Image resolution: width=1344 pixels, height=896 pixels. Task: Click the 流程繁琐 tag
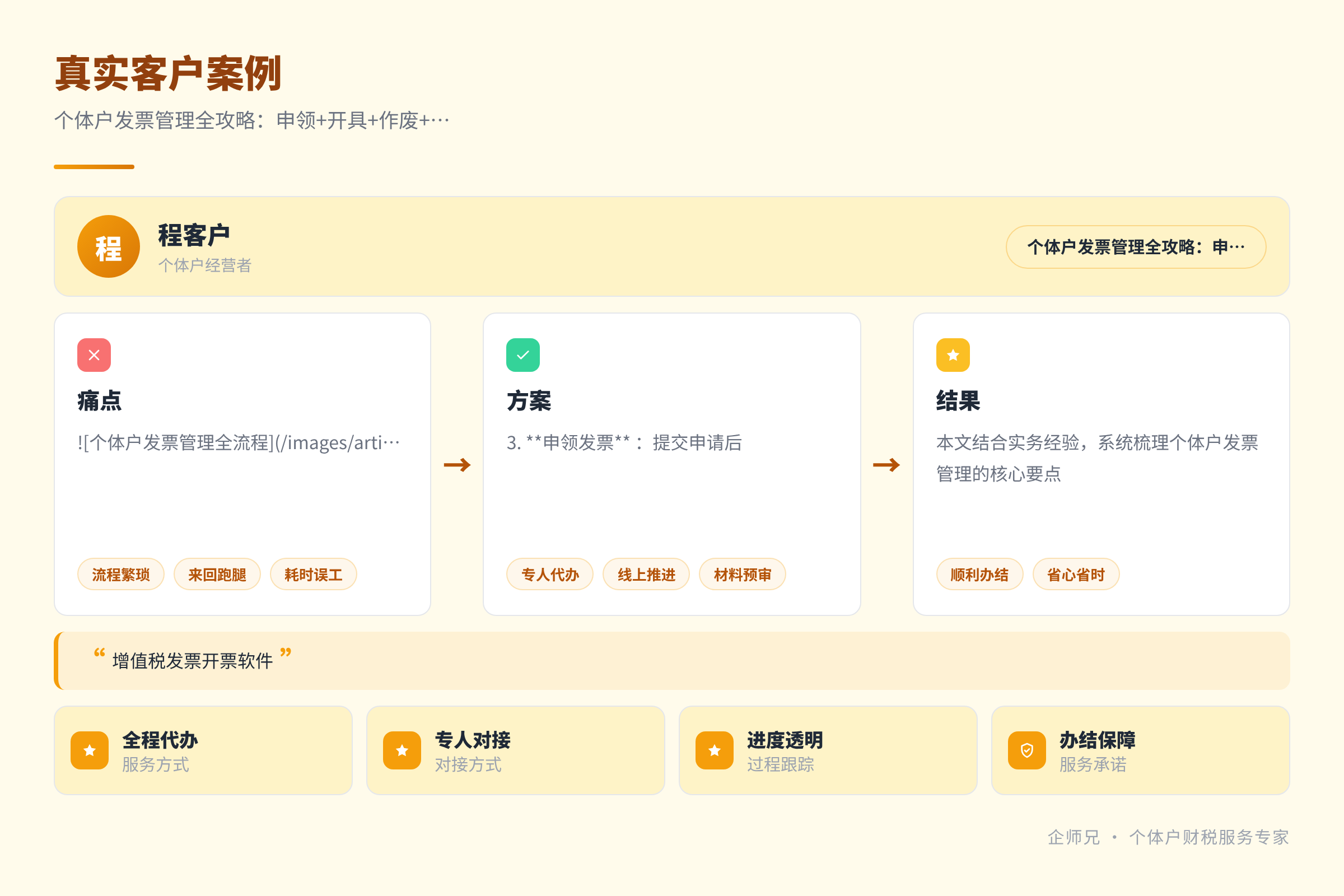click(120, 573)
